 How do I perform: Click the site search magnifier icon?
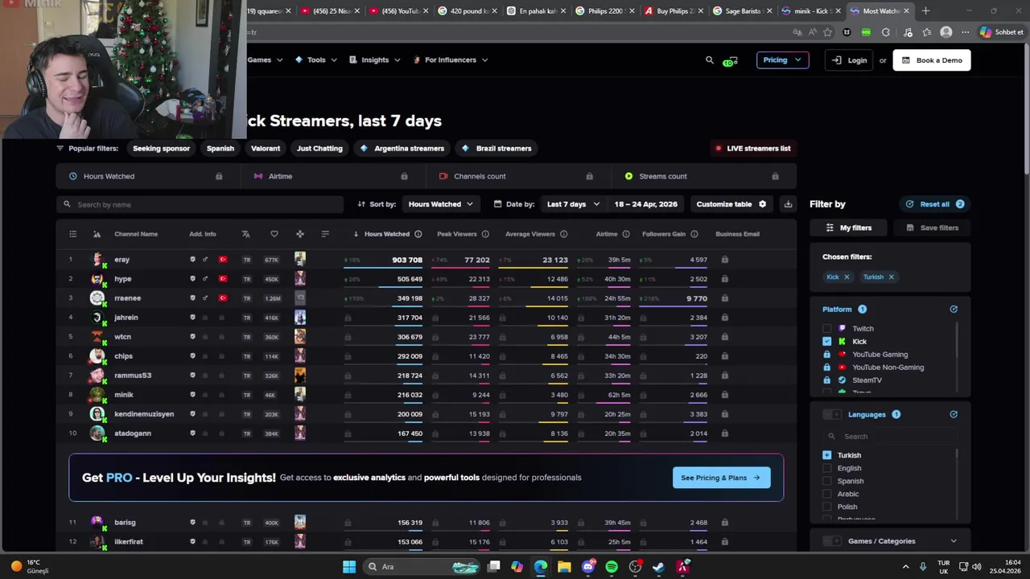pos(709,60)
